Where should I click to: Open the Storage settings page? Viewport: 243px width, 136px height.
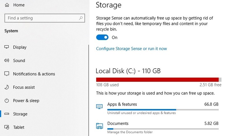pos(20,114)
